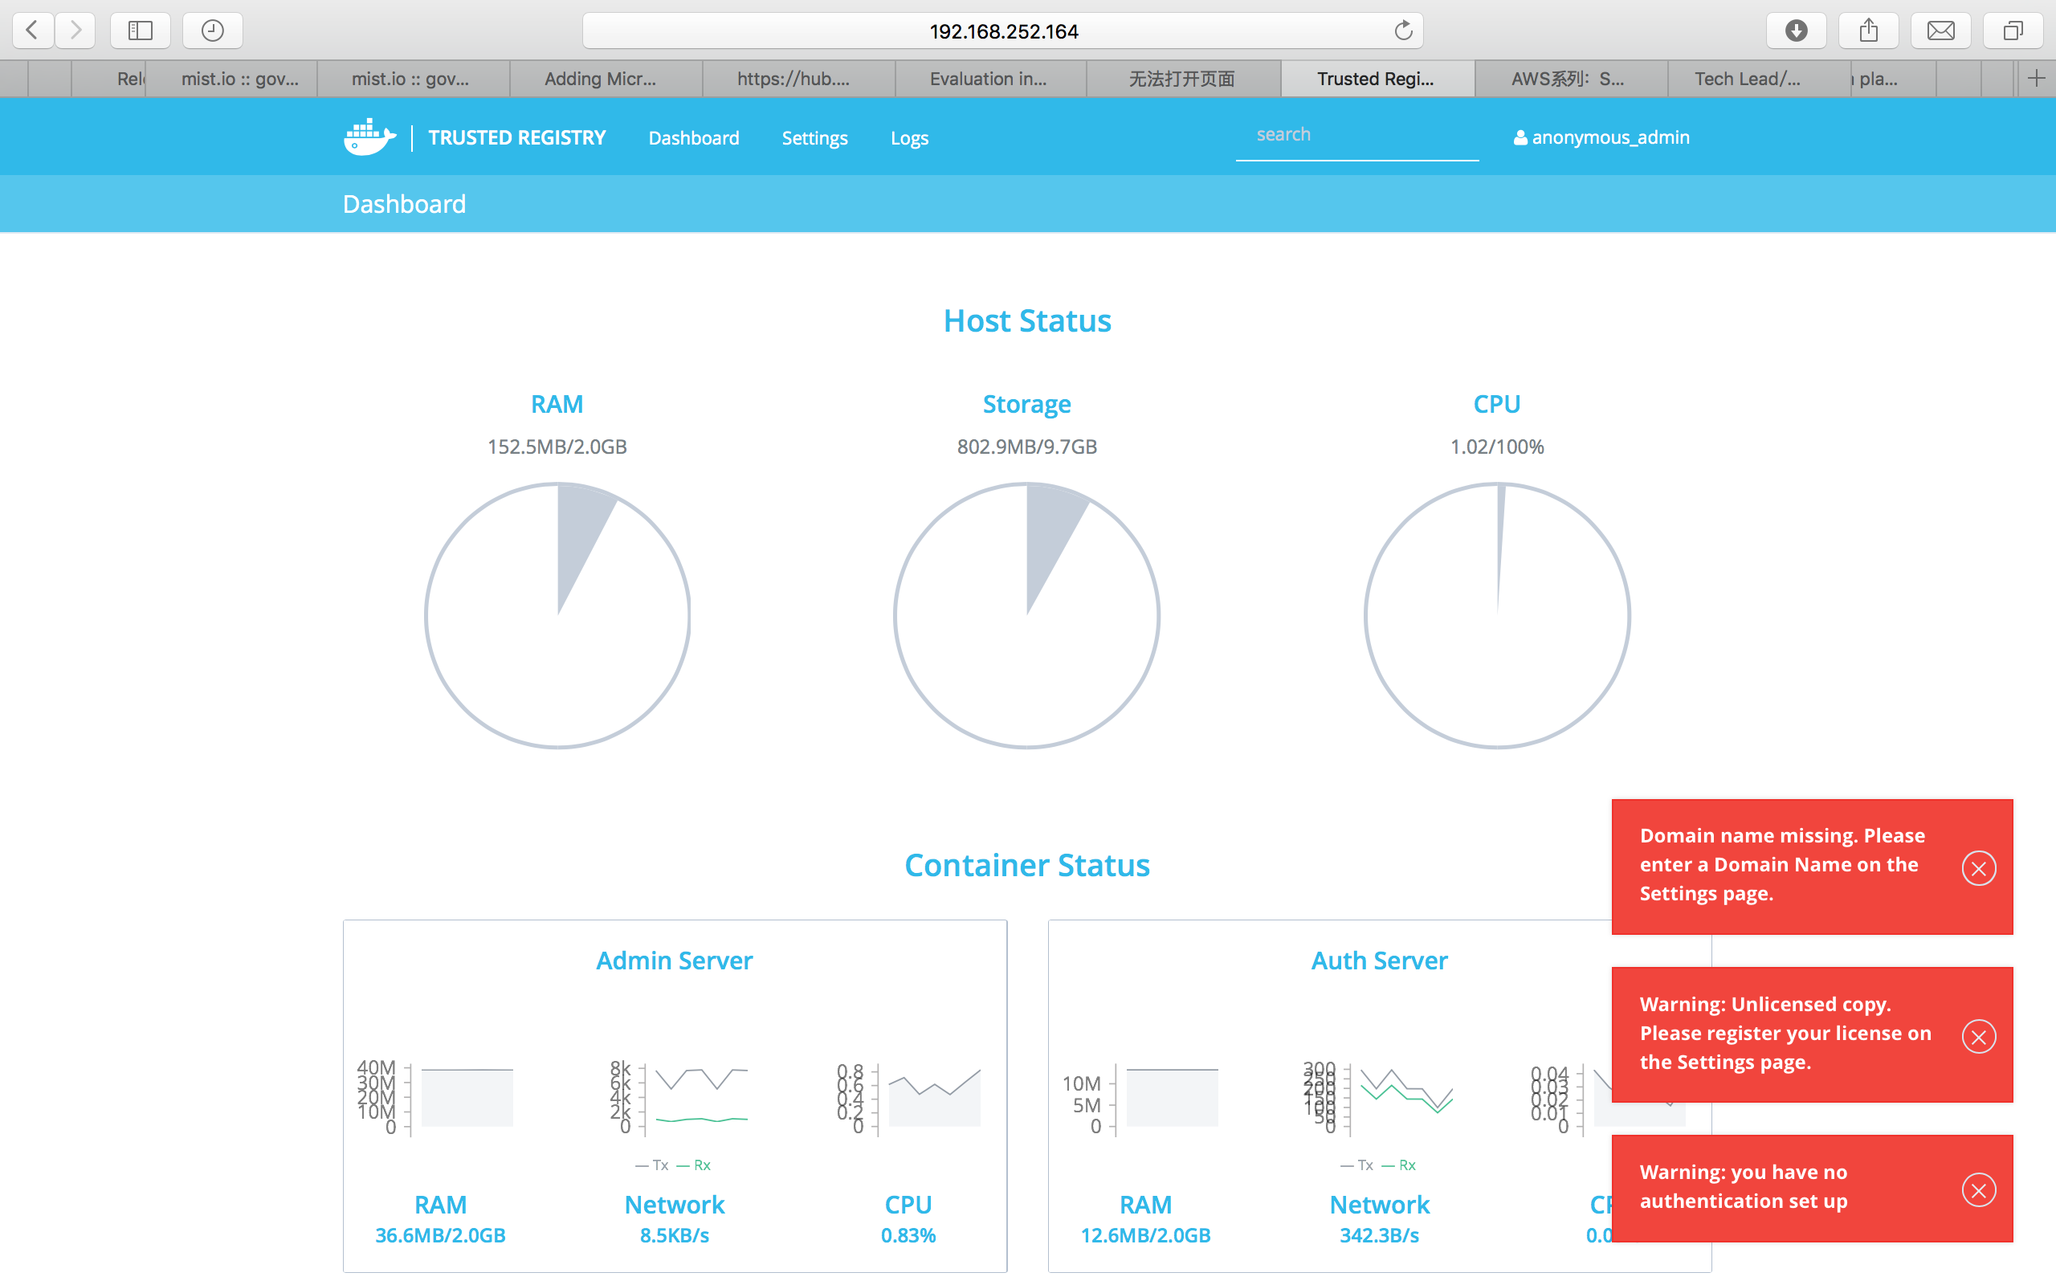Click the Container Status heading
The width and height of the screenshot is (2056, 1285).
(x=1027, y=864)
